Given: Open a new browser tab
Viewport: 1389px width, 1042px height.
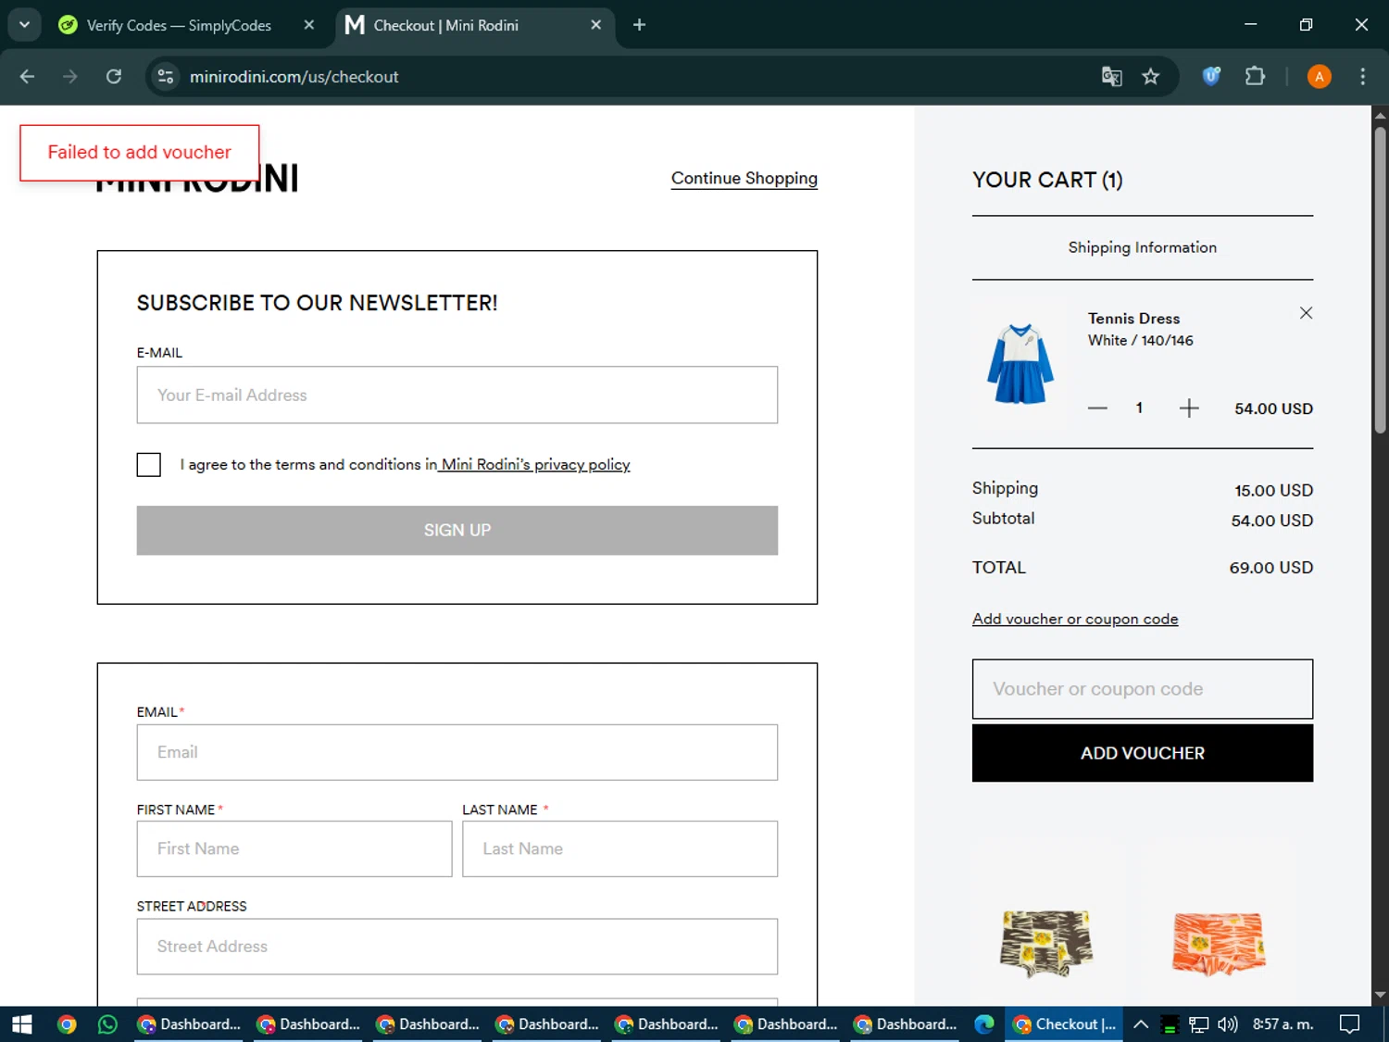Looking at the screenshot, I should pyautogui.click(x=639, y=25).
